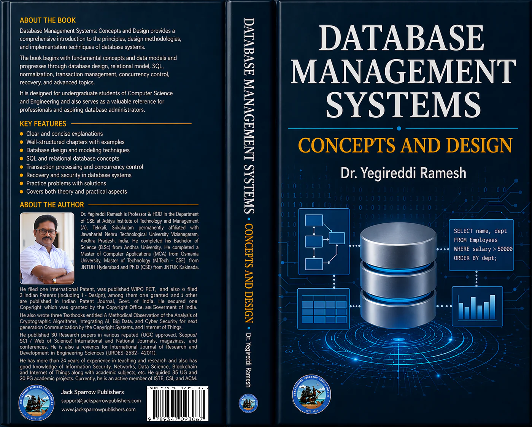Image resolution: width=532 pixels, height=427 pixels.
Task: Click 'Transaction processing and concurrency control' bullet
Action: point(81,167)
